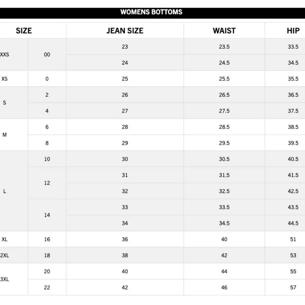Click the hip value 53

tap(293, 255)
